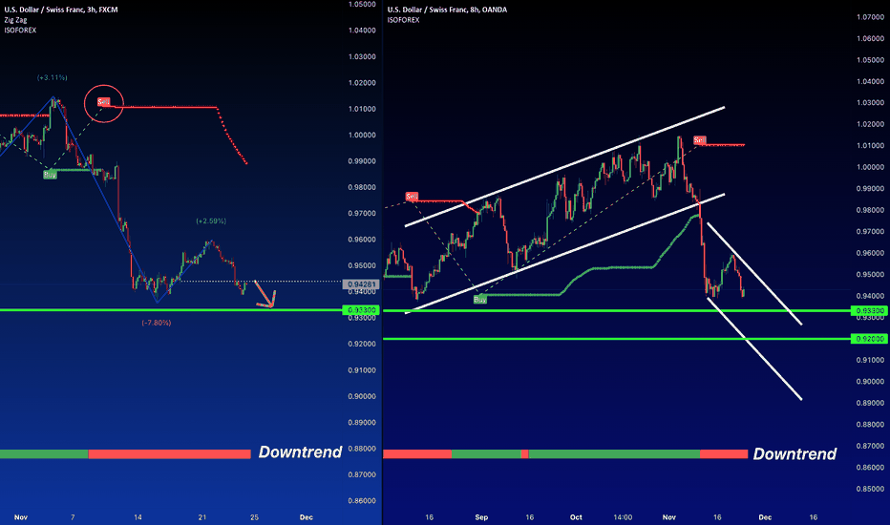Click red segment of 3h trend bar
Screen dimensions: 890x525
(170, 454)
